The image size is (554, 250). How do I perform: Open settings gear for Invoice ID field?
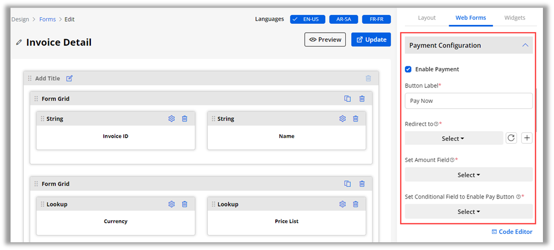click(x=172, y=119)
